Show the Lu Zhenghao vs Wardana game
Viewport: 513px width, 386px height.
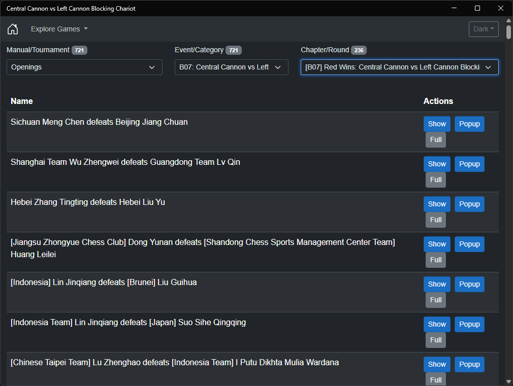(437, 364)
